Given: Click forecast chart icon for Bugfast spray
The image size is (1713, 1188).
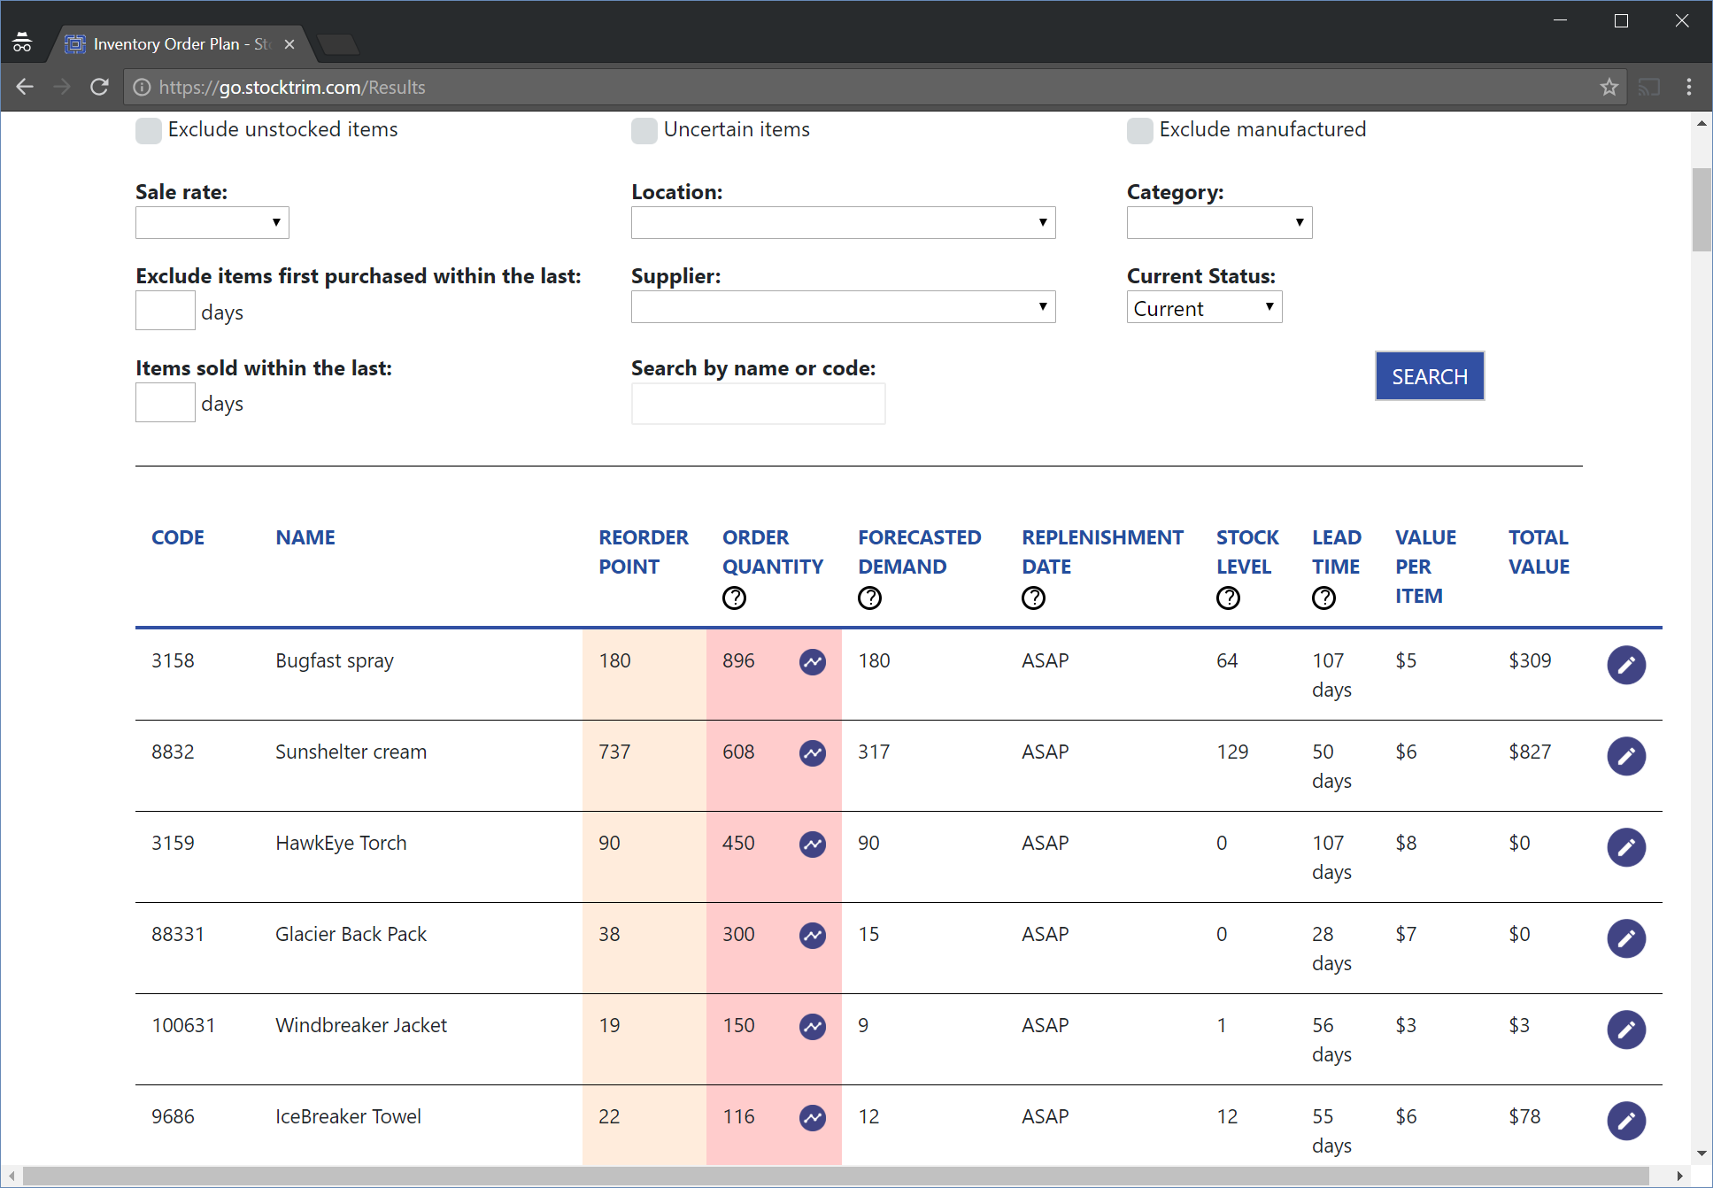Looking at the screenshot, I should point(812,662).
